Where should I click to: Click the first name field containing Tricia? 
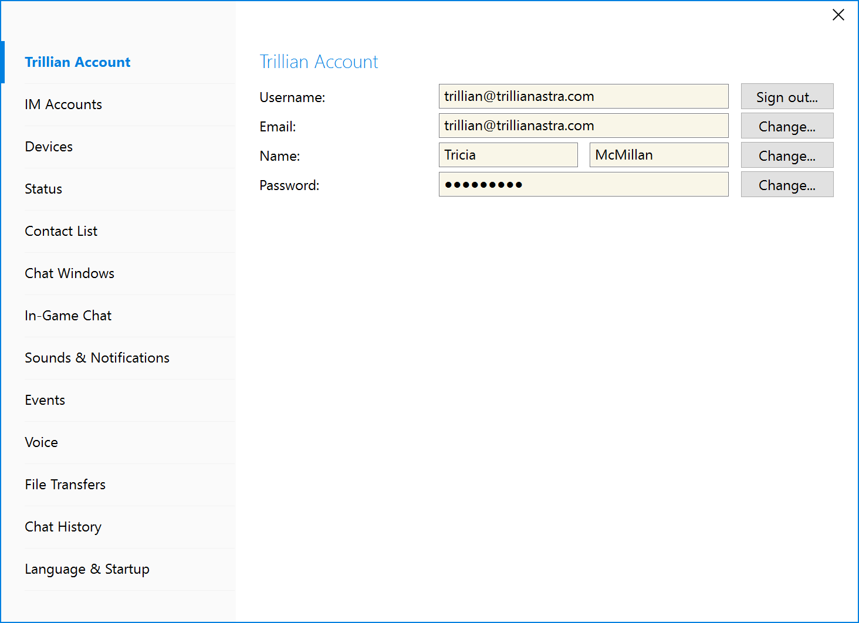(x=508, y=155)
